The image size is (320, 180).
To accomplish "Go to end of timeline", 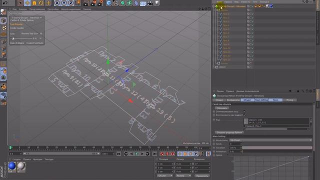I will [x=154, y=154].
